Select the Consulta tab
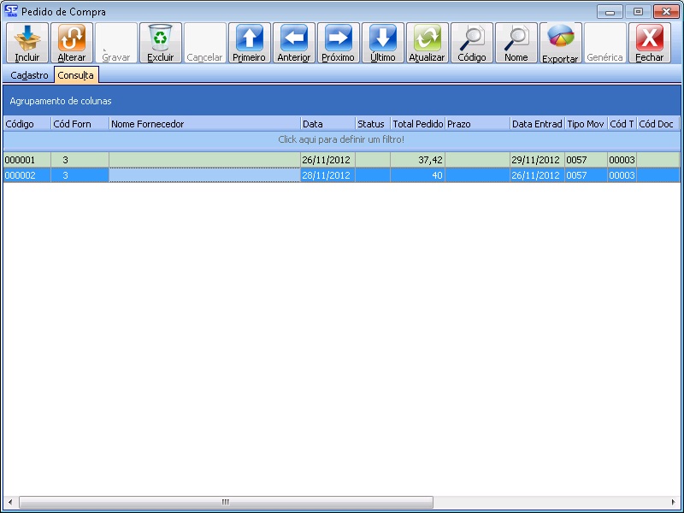 point(76,75)
